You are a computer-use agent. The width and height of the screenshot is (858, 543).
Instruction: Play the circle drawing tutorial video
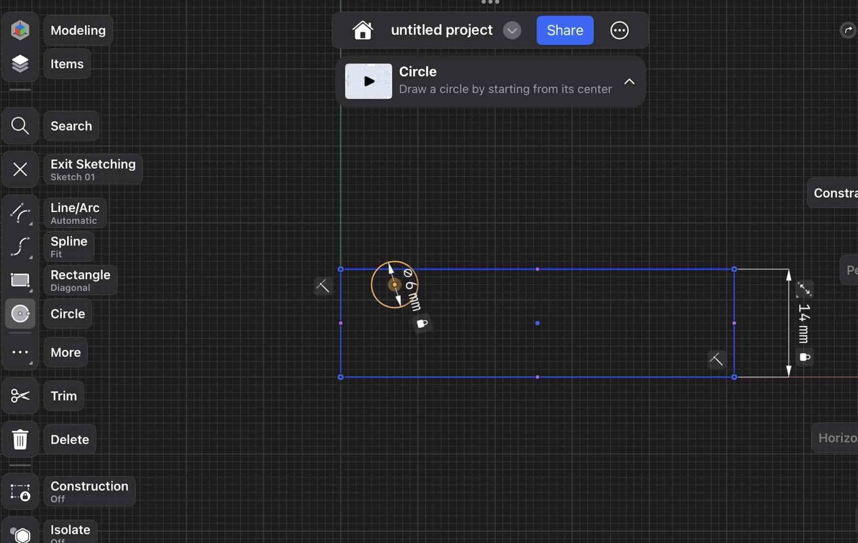coord(368,81)
